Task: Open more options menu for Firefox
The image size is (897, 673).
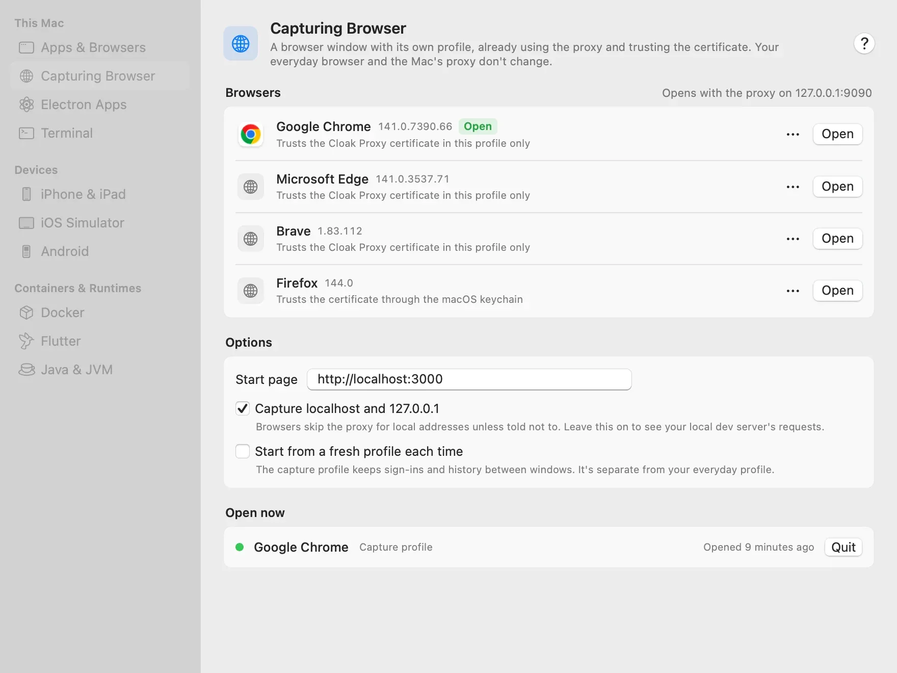Action: pos(793,291)
